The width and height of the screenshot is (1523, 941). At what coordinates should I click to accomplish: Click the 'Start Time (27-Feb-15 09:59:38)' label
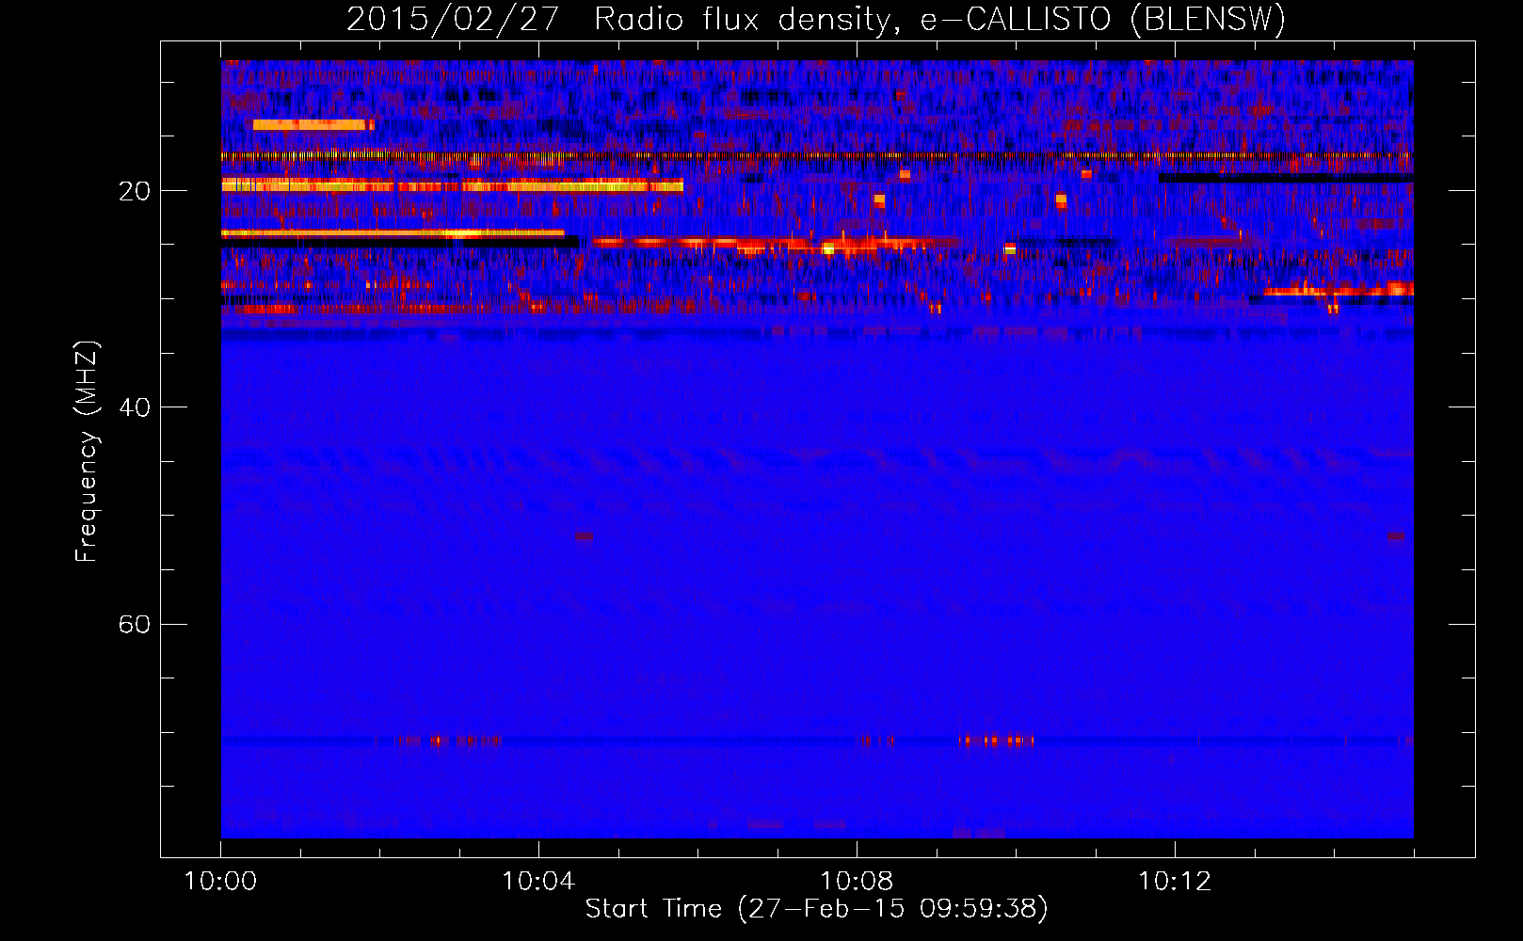(817, 909)
